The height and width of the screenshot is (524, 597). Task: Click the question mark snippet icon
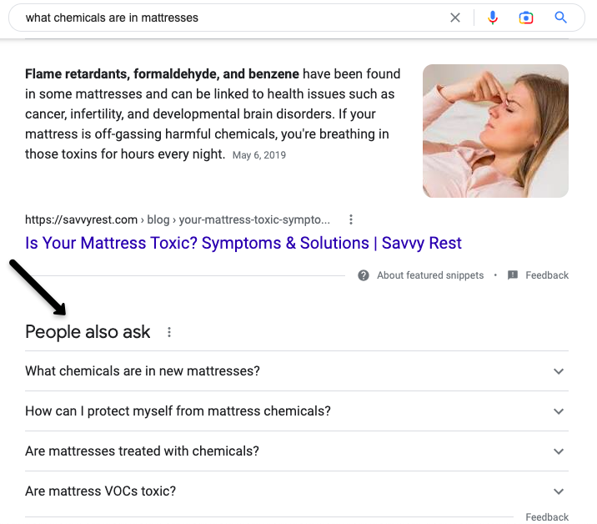(364, 275)
